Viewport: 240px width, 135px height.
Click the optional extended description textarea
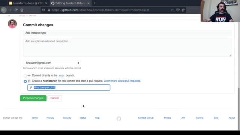tap(127, 47)
